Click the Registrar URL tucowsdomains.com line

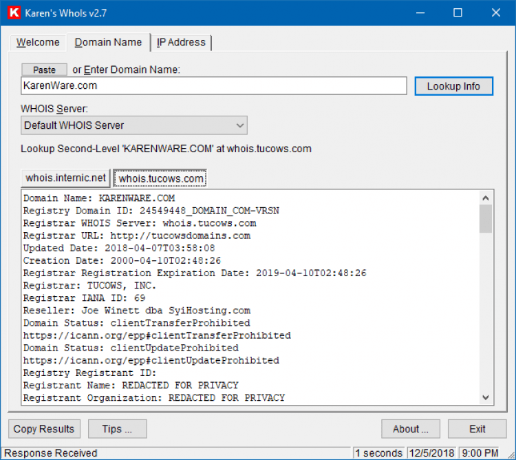(137, 236)
